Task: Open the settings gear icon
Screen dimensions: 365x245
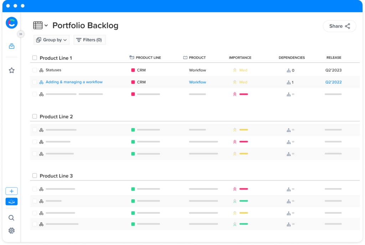Action: pos(11,230)
